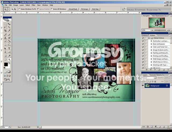Toggle checkbox for Automation workspaces action
The image size is (172, 132).
click(143, 41)
